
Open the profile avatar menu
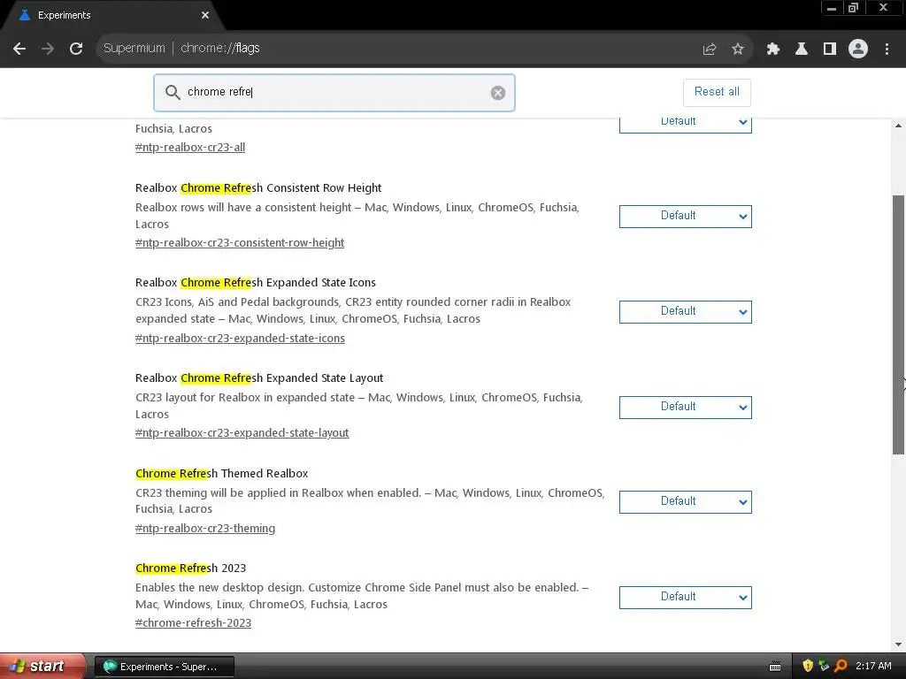[x=858, y=50]
